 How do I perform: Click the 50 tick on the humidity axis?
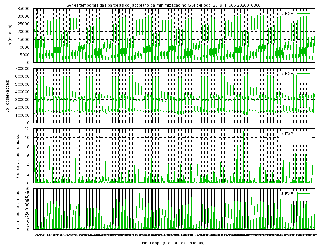[x=27, y=188]
